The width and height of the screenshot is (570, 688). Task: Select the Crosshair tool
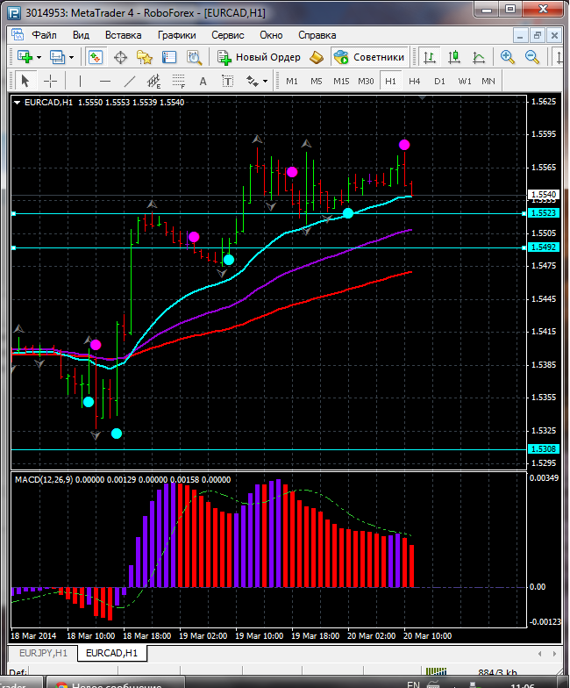[x=51, y=81]
